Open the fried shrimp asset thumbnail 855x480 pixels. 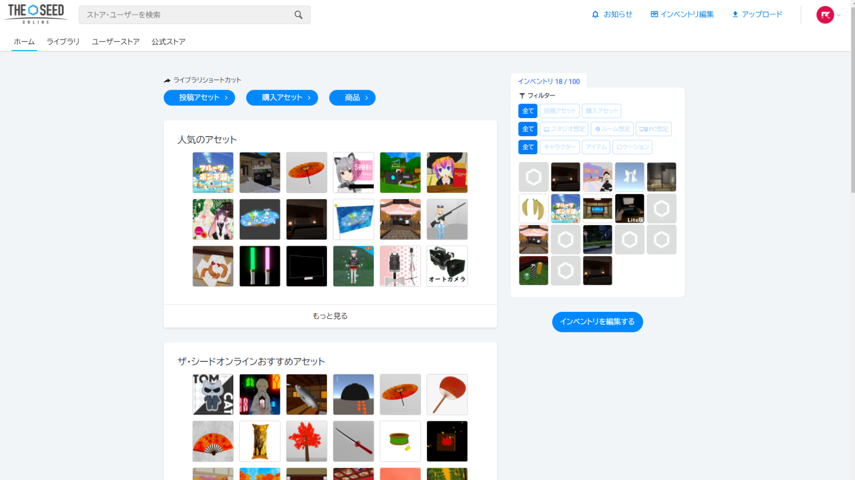tap(213, 266)
